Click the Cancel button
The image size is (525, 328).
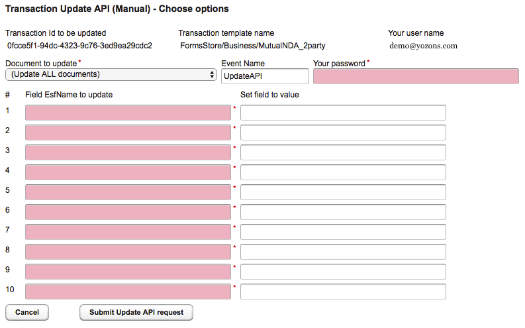(27, 312)
